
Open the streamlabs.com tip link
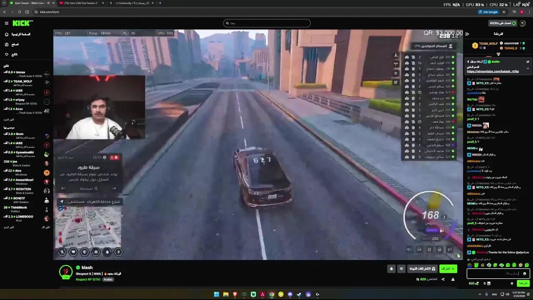tap(493, 71)
